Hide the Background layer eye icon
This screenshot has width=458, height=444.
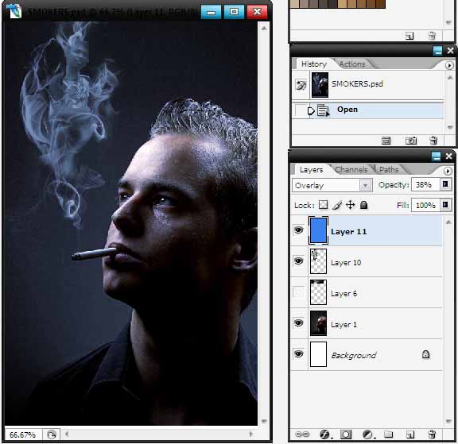point(298,354)
